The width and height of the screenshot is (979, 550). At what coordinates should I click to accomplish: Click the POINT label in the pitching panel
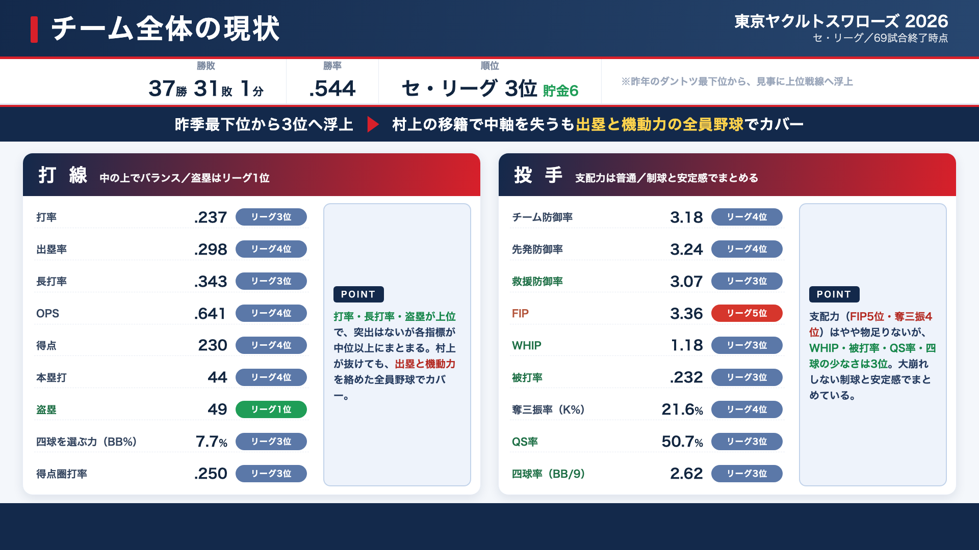pos(834,294)
